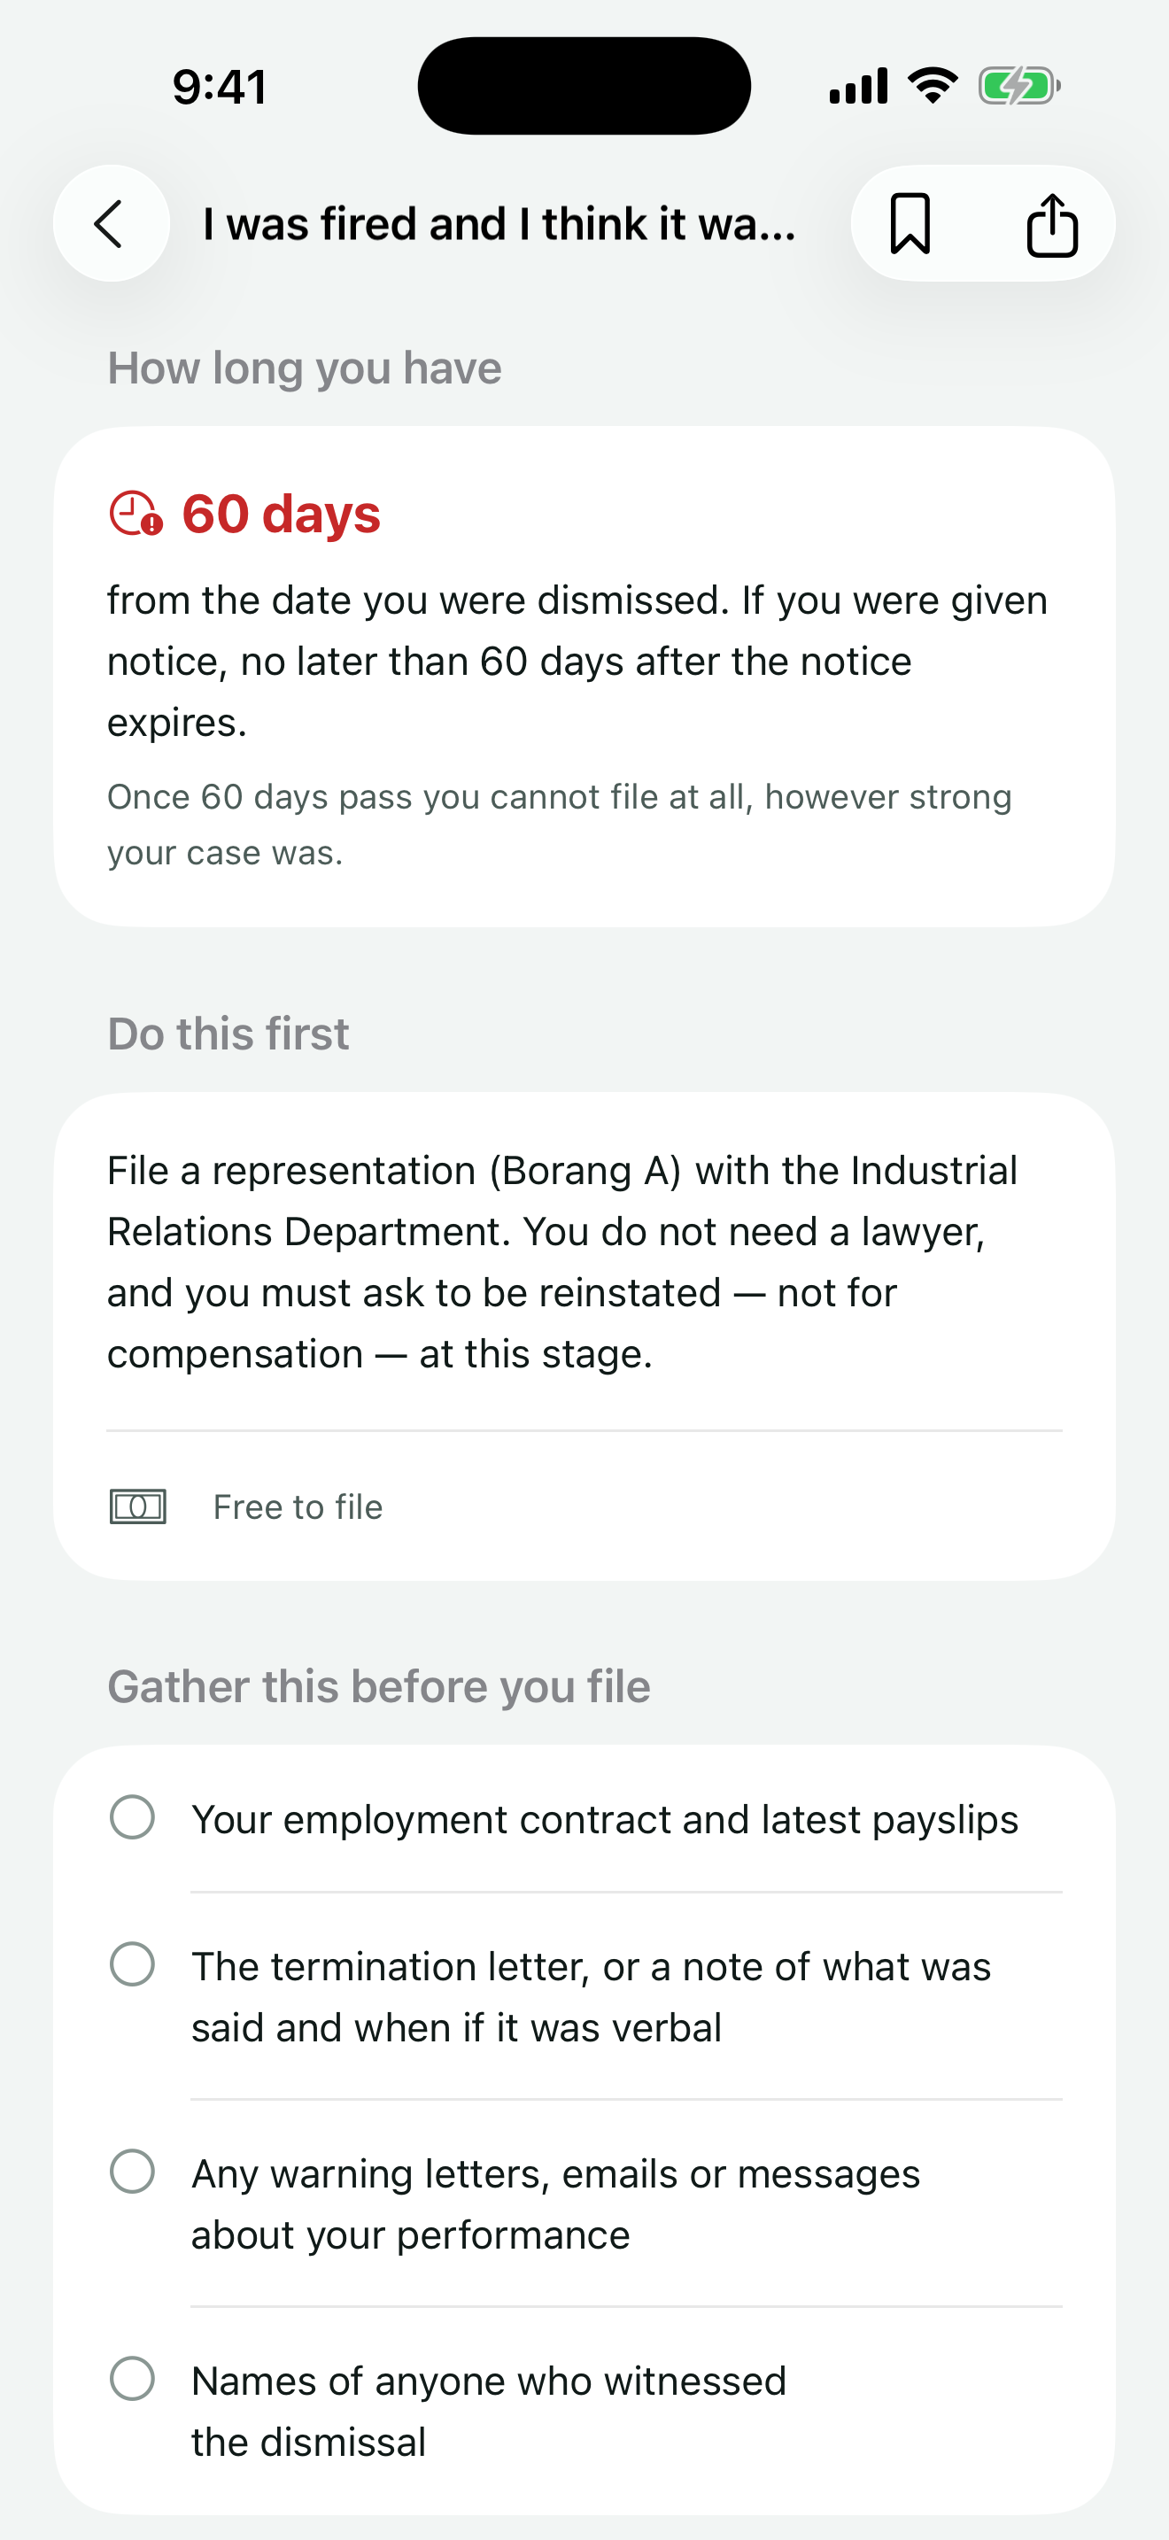Image resolution: width=1169 pixels, height=2540 pixels.
Task: Mark the termination letter item as gathered
Action: 132,1964
